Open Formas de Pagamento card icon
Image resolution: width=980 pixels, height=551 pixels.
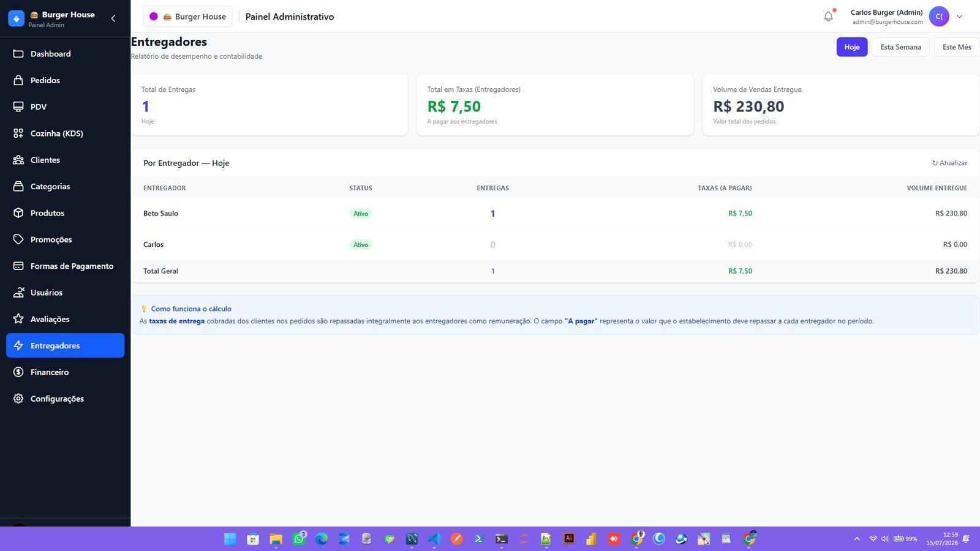[18, 266]
